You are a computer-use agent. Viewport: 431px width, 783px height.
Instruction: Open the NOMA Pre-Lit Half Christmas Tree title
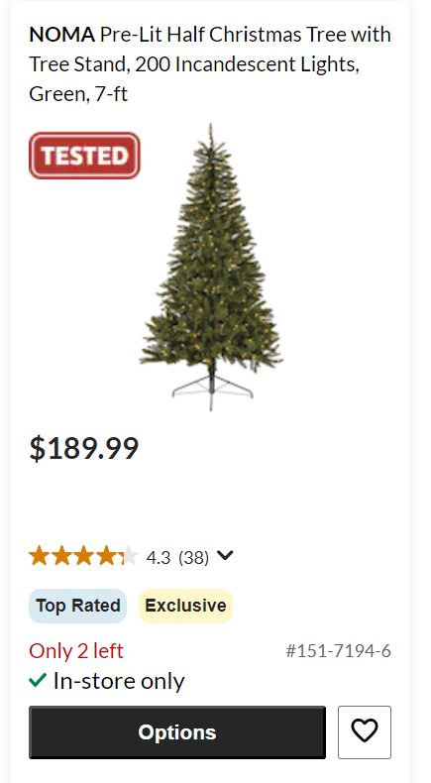(x=210, y=63)
